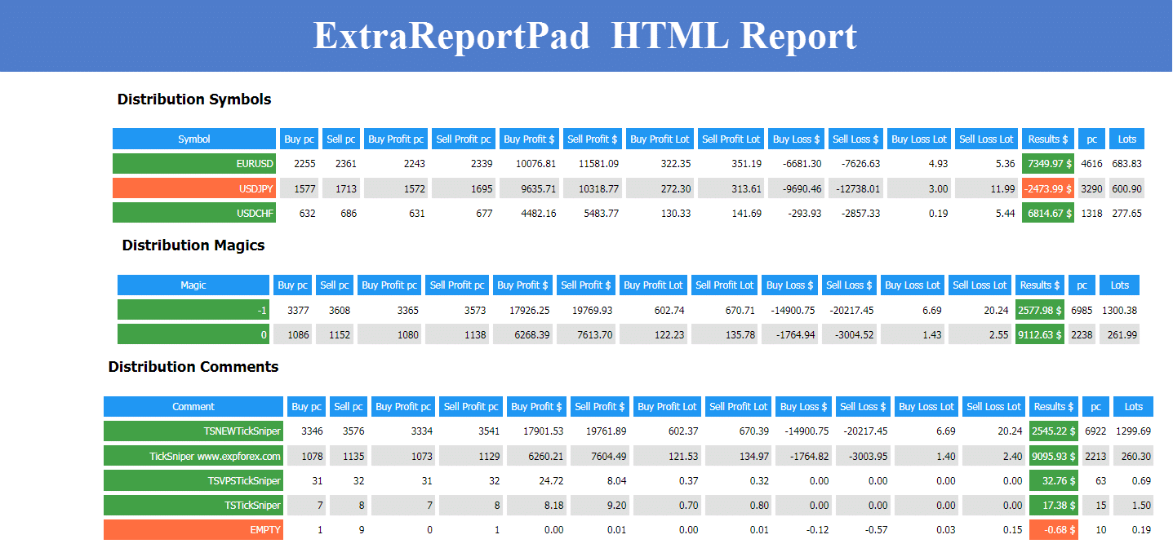Click the Distribution Comments heading
Viewport: 1173px width, 548px height.
(193, 367)
